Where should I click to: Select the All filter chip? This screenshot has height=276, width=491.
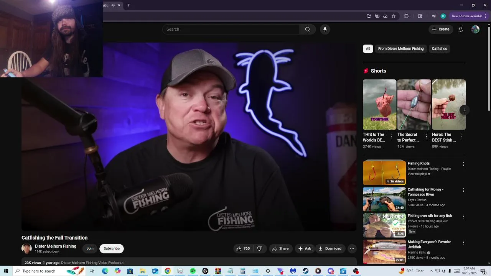coord(368,49)
